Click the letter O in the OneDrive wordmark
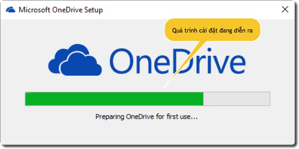299x149 pixels. 122,61
